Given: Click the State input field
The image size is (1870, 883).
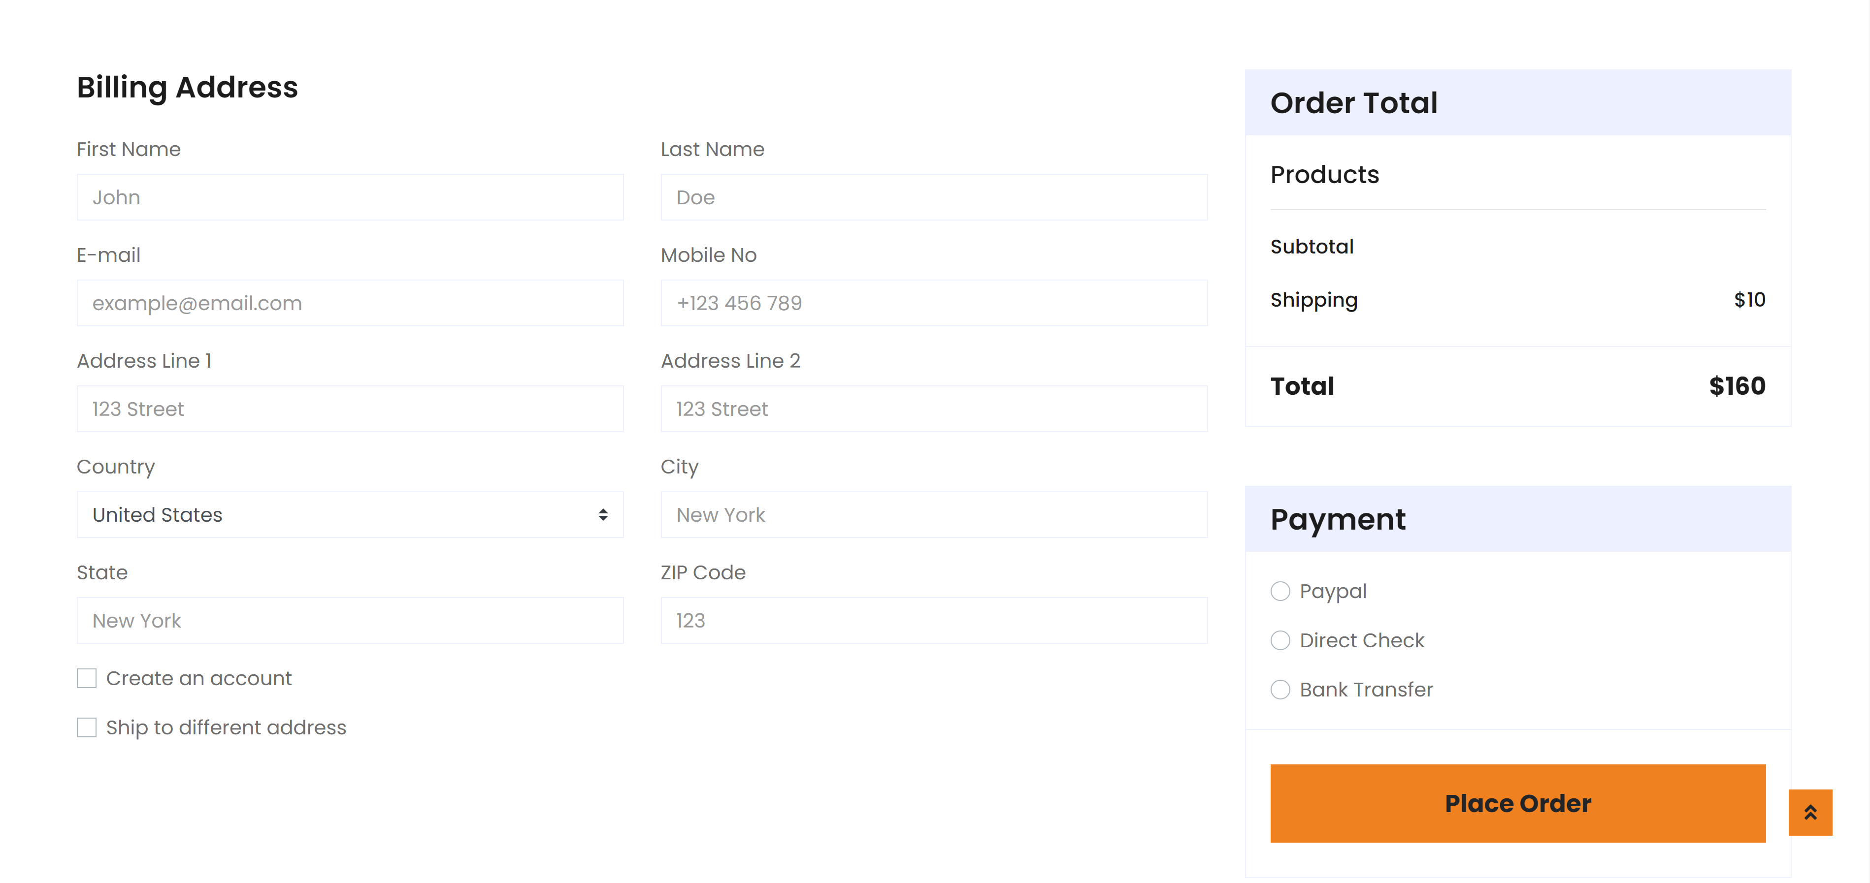Looking at the screenshot, I should (350, 620).
